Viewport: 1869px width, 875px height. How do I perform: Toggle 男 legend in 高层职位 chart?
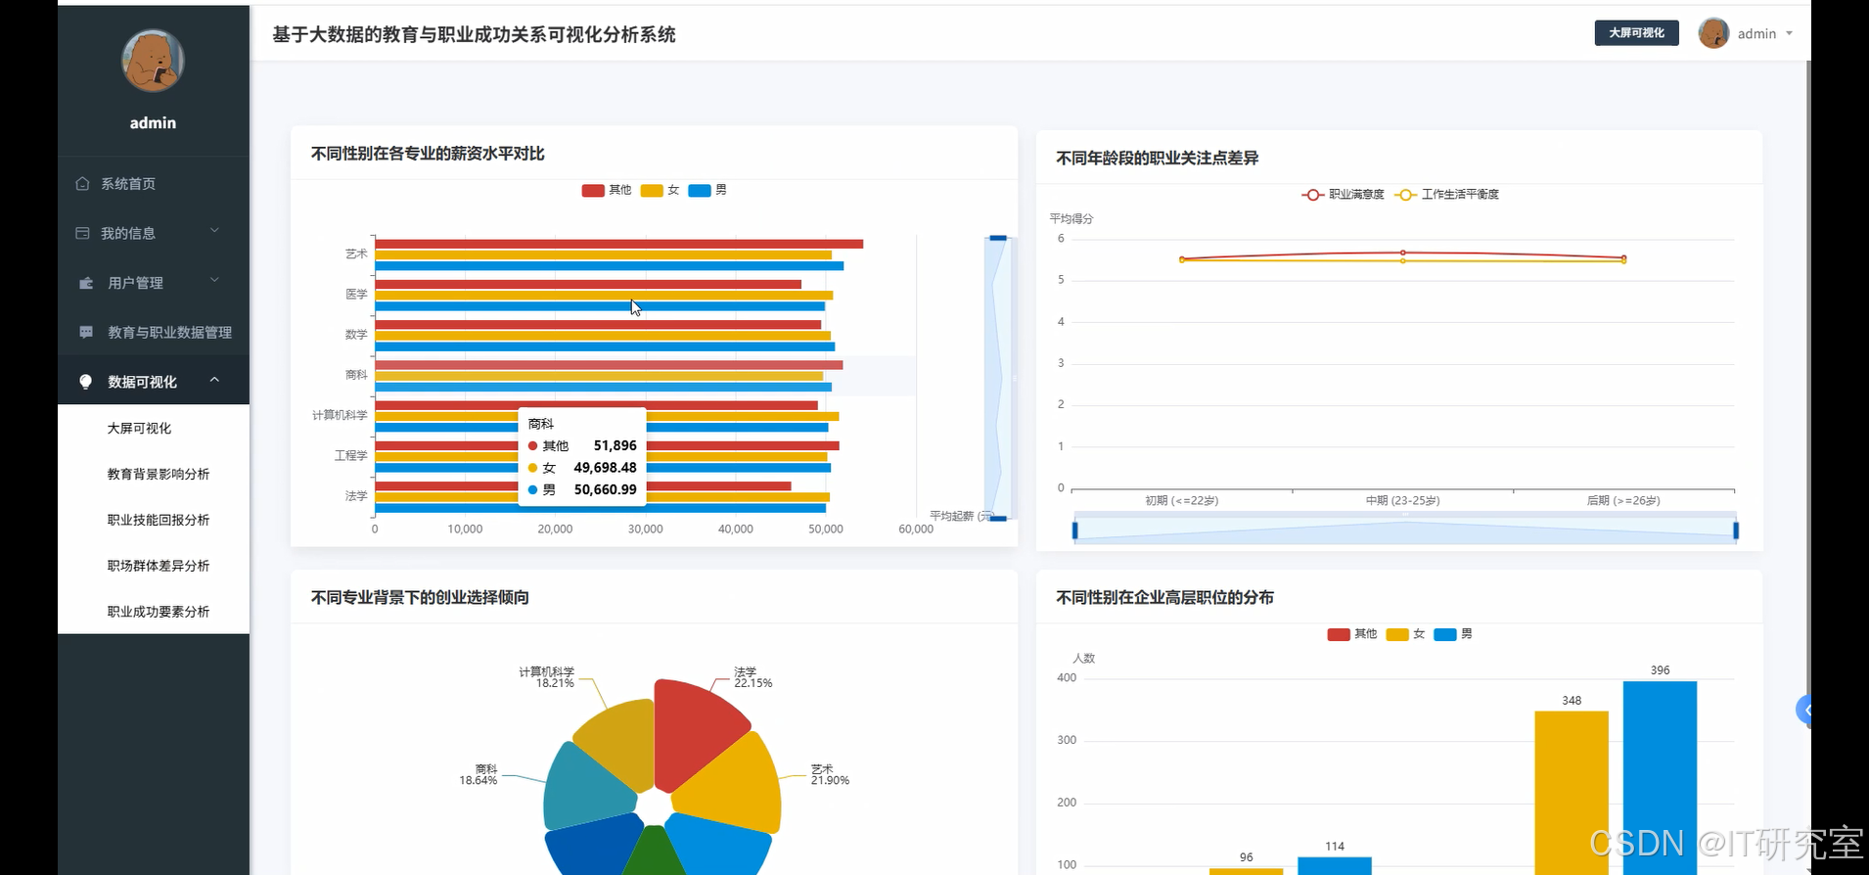pos(1453,634)
